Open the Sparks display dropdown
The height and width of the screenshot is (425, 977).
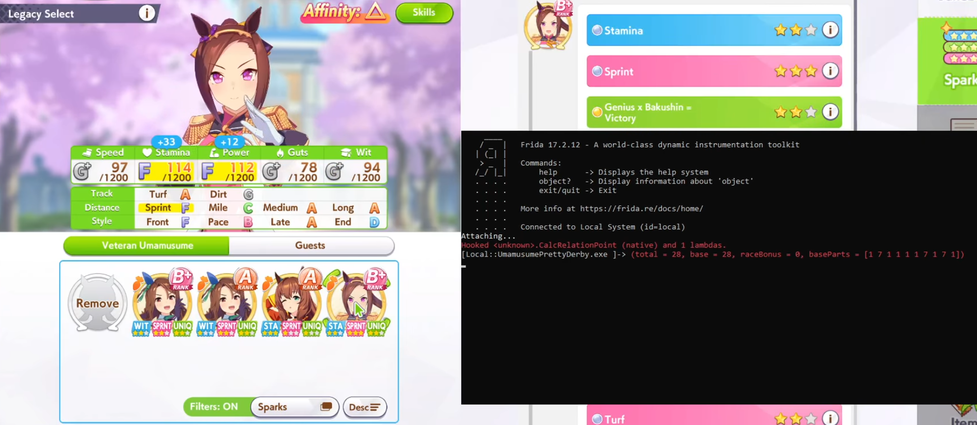(x=295, y=407)
